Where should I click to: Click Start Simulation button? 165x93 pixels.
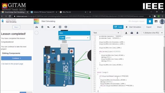point(134,27)
